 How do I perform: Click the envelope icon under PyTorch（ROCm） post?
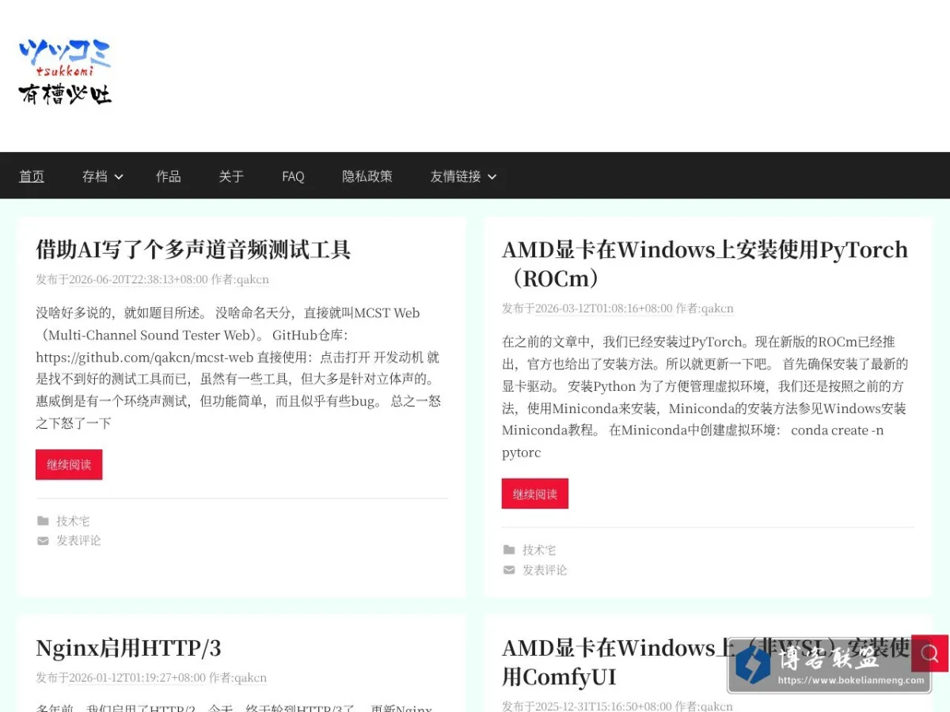(509, 570)
